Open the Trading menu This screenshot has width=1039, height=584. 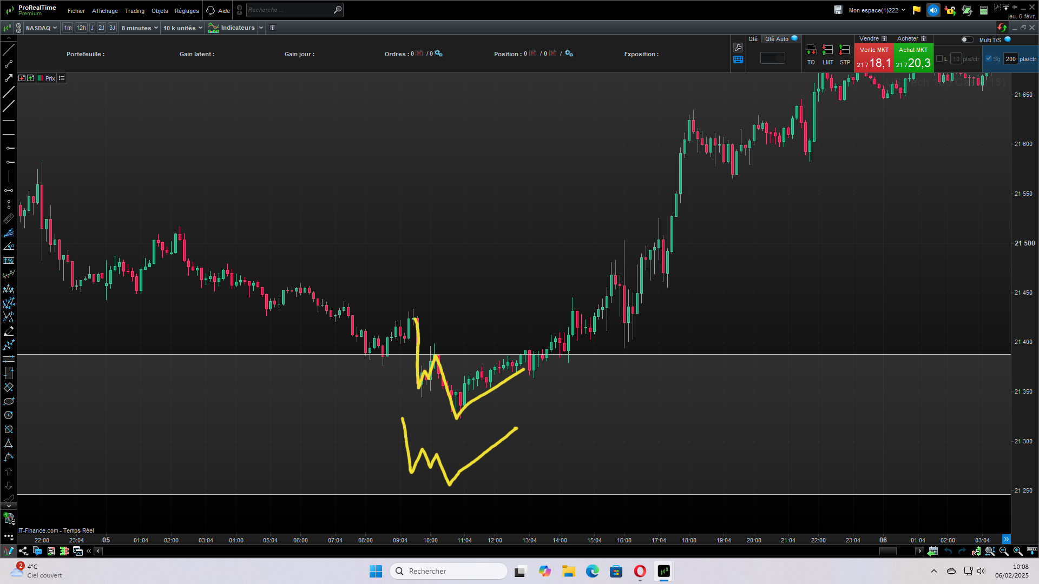pos(134,11)
